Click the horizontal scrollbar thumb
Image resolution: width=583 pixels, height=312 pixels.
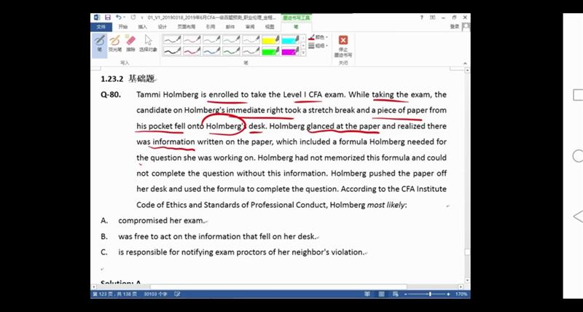click(278, 286)
